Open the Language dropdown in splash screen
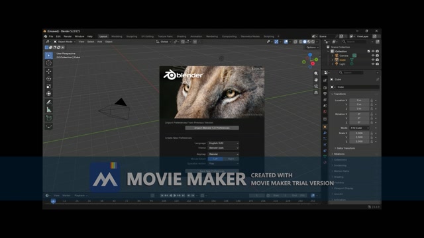This screenshot has height=238, width=424. pos(223,143)
